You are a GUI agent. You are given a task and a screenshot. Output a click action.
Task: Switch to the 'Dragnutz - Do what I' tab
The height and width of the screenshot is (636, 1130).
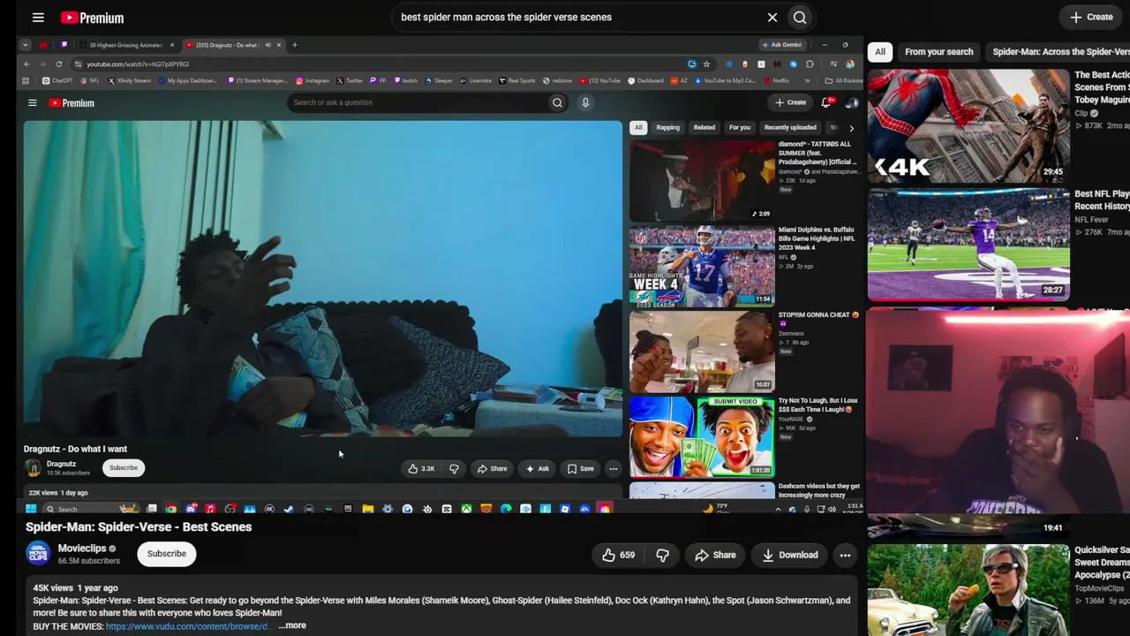(233, 45)
